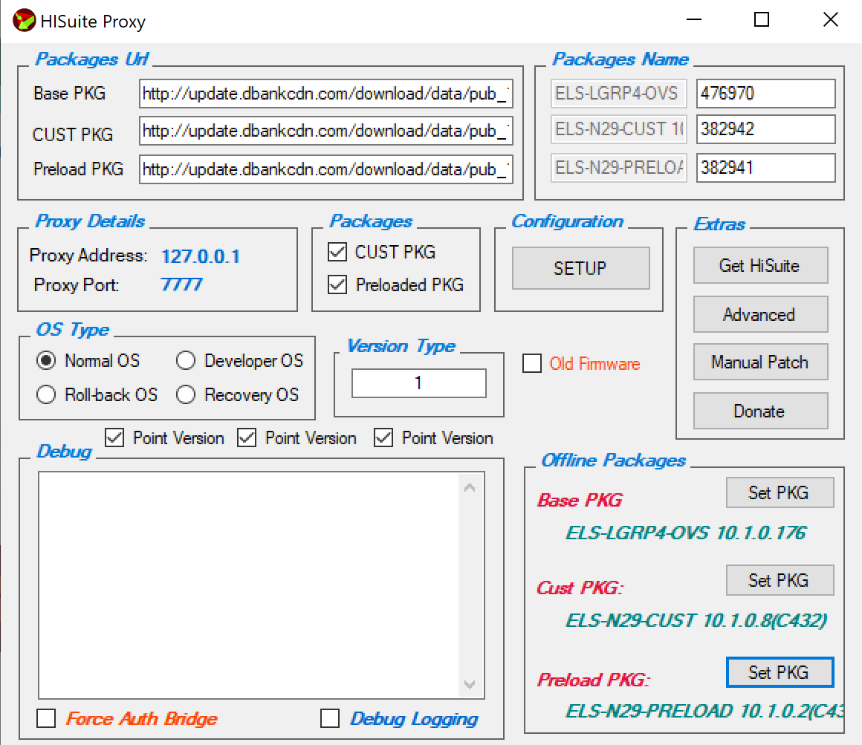This screenshot has height=745, width=862.
Task: Select the Recovery OS option
Action: [186, 394]
